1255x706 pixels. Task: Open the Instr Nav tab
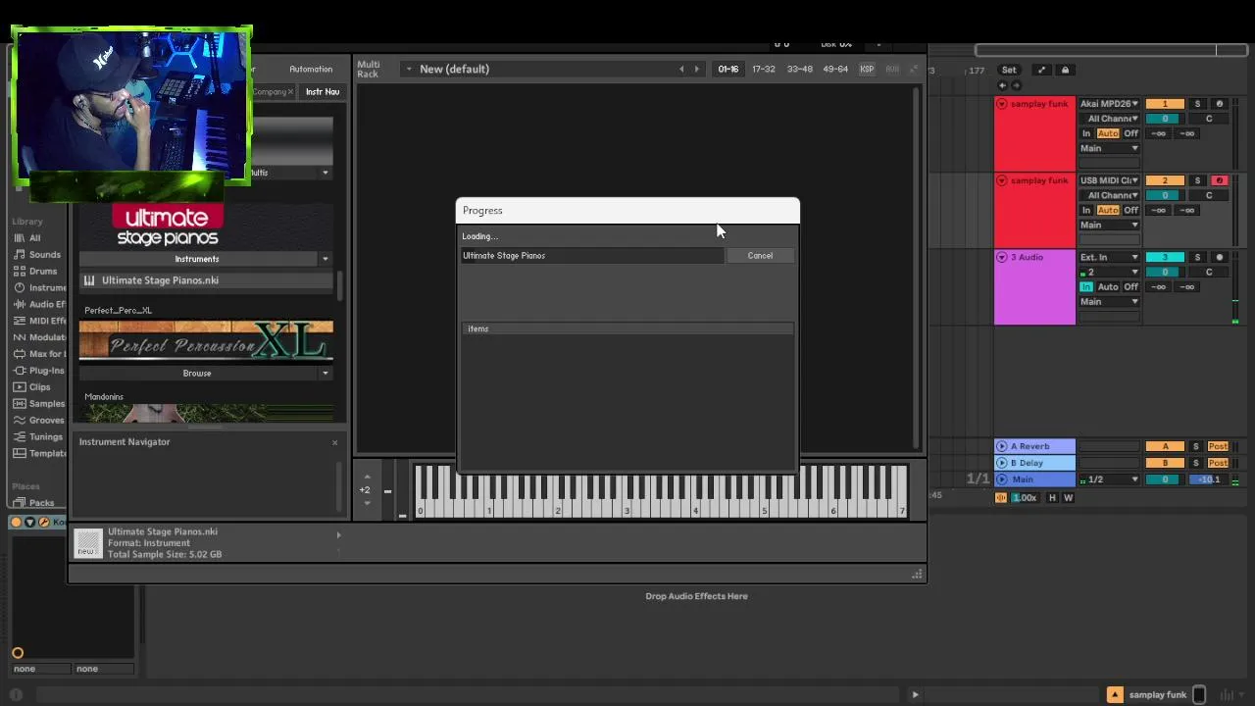(x=323, y=92)
